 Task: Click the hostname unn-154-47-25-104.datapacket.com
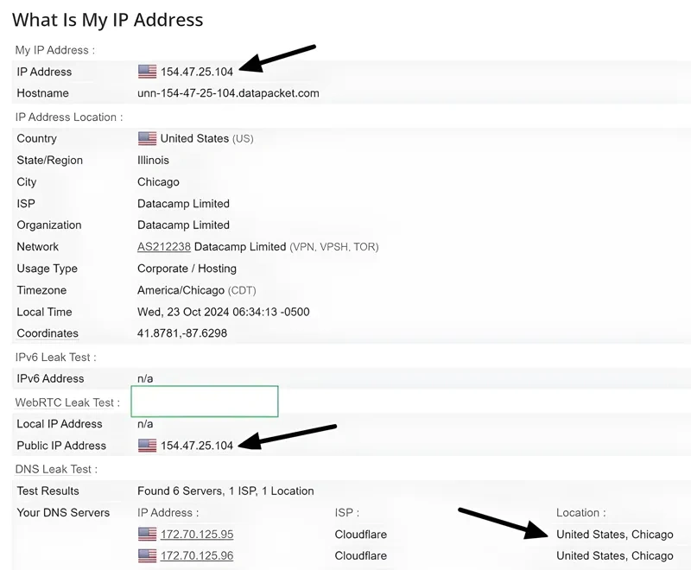[228, 93]
